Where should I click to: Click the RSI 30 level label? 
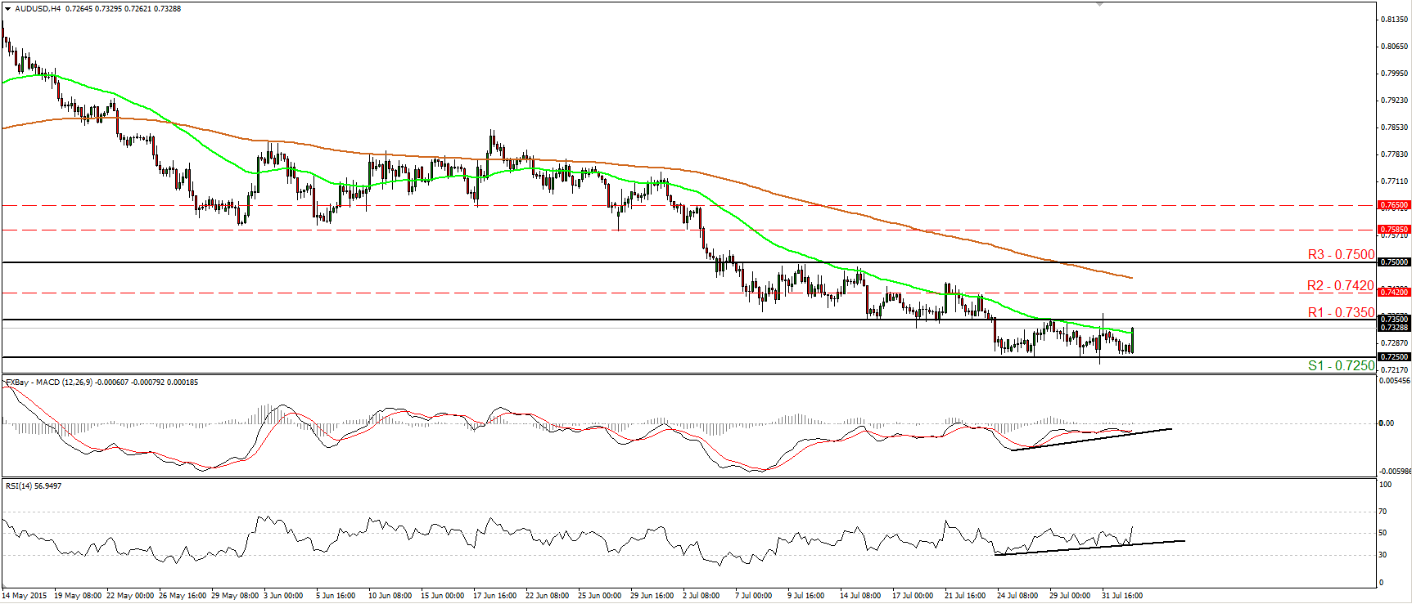click(x=1383, y=555)
